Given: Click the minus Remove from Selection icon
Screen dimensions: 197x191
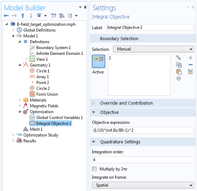Looking at the screenshot, I should tap(190, 64).
